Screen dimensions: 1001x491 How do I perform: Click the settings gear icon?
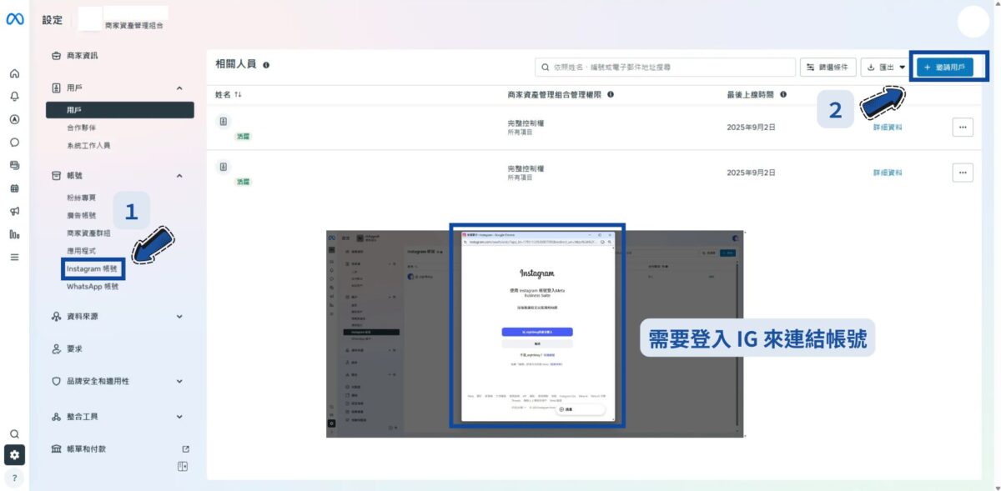point(14,455)
